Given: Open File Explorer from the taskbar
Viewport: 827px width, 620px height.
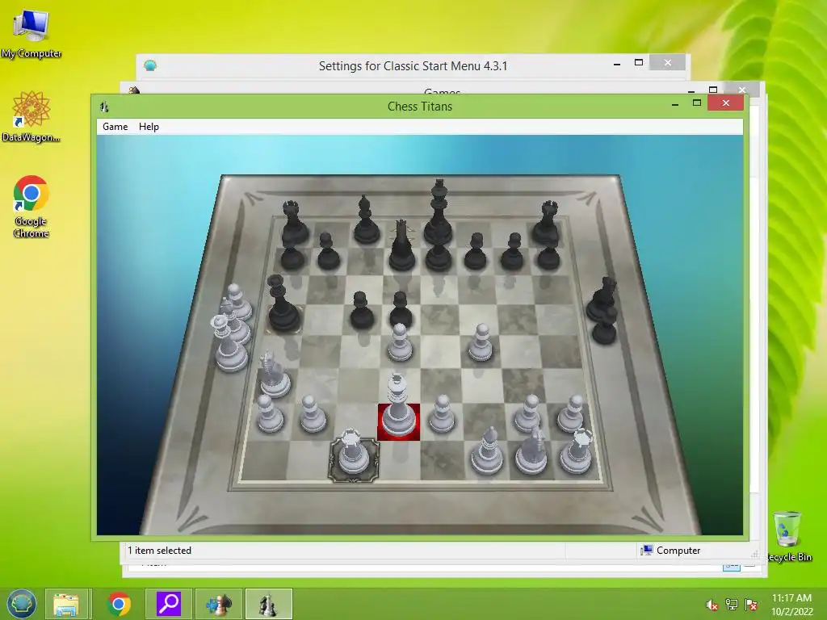Looking at the screenshot, I should point(66,604).
